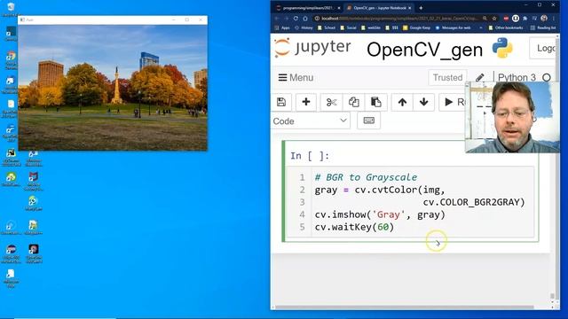This screenshot has height=319, width=568.
Task: Click the autumn park image in image window
Action: click(x=113, y=88)
